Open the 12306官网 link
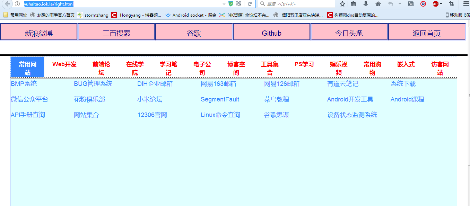Image resolution: width=470 pixels, height=206 pixels. (152, 115)
